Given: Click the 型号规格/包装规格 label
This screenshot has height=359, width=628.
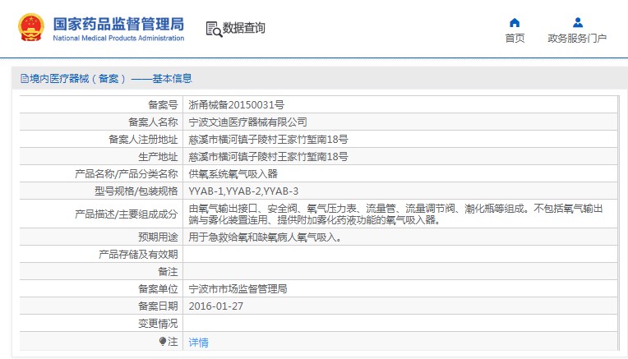Looking at the screenshot, I should (136, 191).
